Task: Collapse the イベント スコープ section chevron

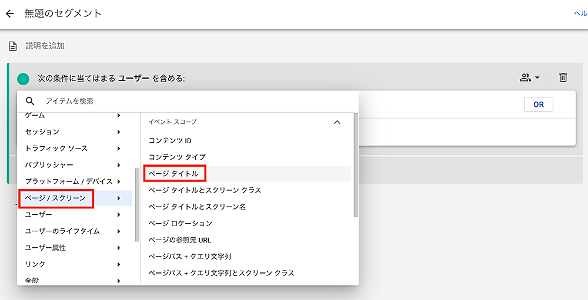Action: [337, 122]
